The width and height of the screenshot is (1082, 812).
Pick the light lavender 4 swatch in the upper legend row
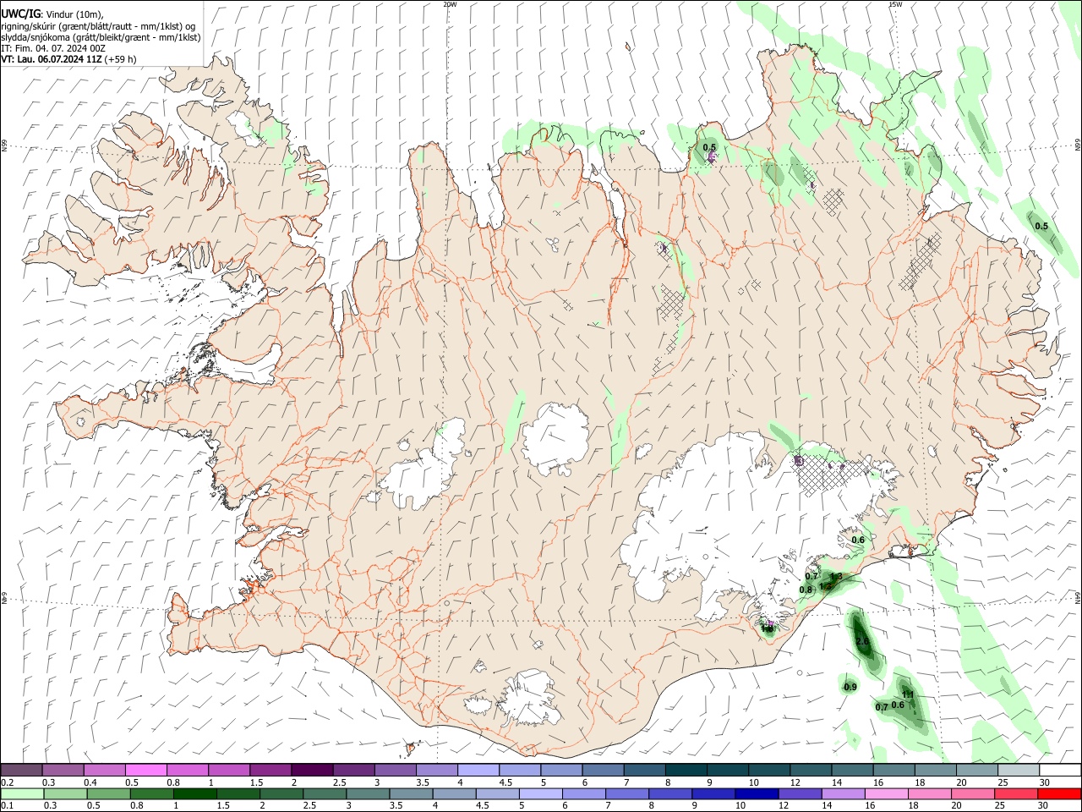478,770
